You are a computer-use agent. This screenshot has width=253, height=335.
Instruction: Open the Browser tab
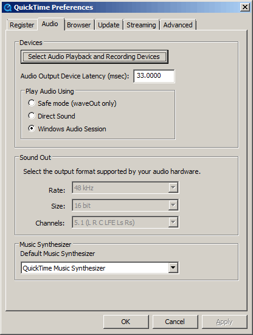click(78, 25)
